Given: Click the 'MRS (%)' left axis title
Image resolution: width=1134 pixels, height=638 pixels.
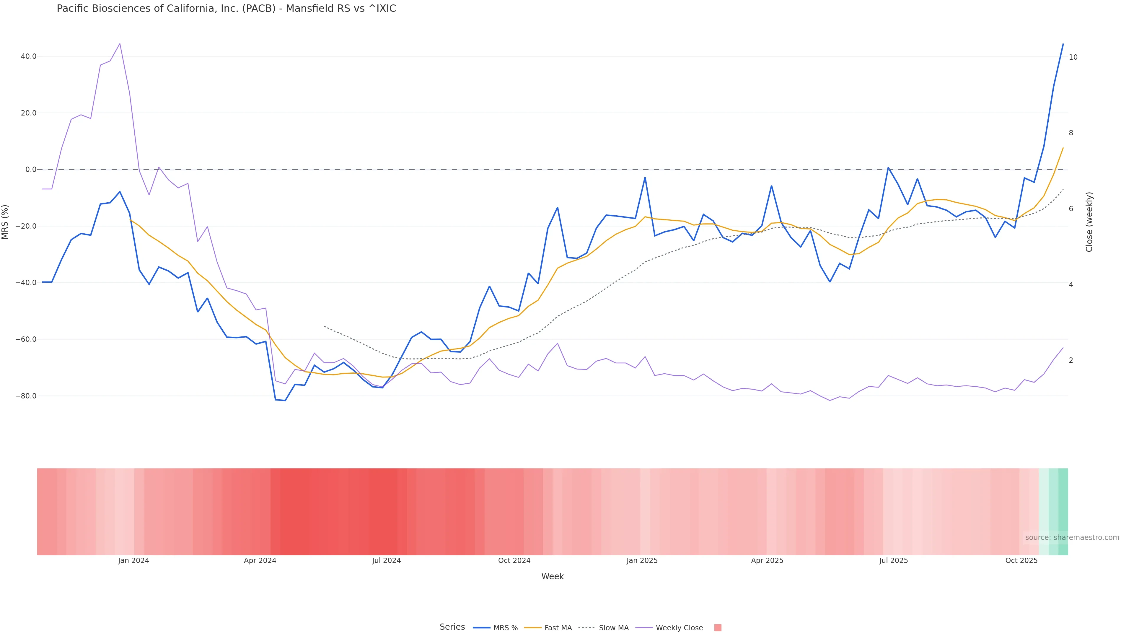Looking at the screenshot, I should [5, 222].
